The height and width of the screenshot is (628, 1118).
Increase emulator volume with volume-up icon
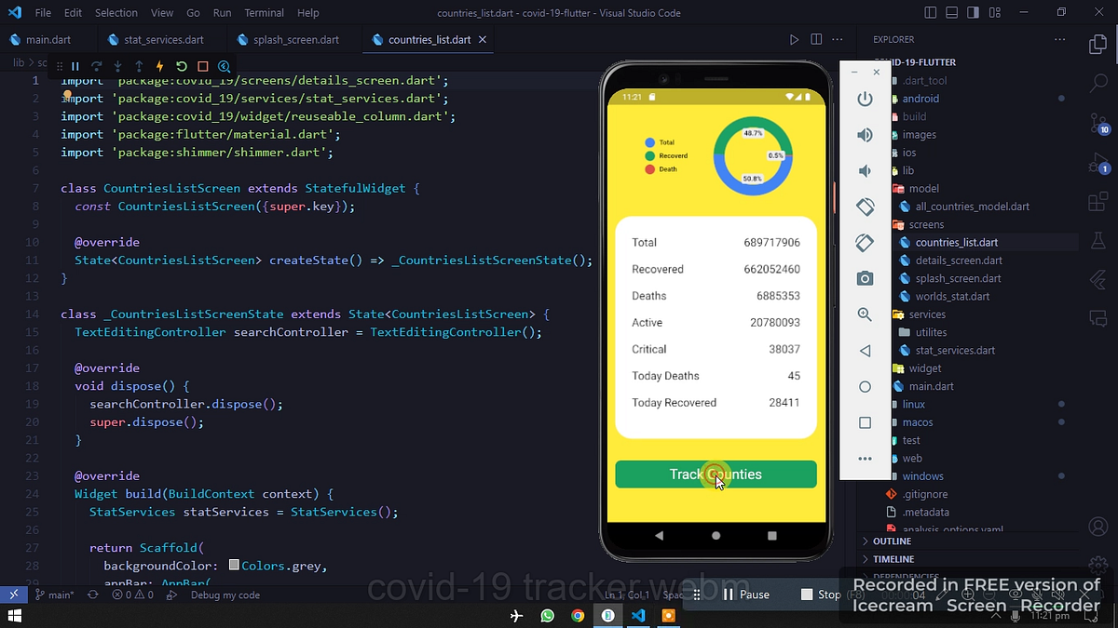(x=865, y=135)
